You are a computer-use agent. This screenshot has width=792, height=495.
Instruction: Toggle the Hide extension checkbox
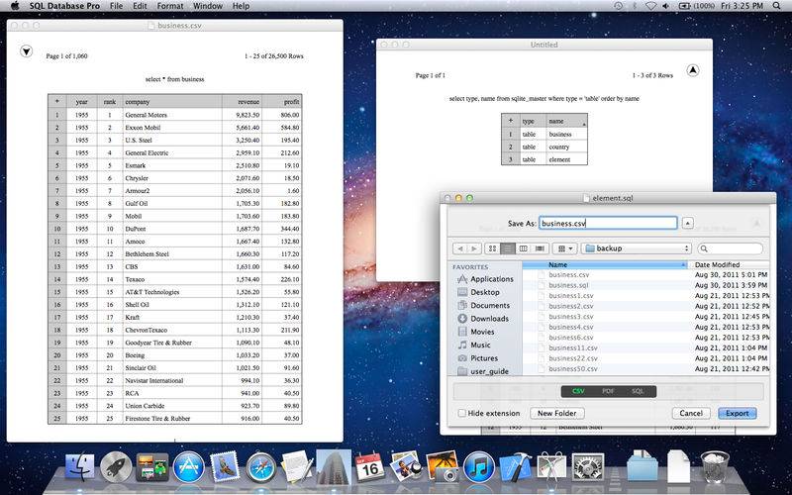coord(462,413)
